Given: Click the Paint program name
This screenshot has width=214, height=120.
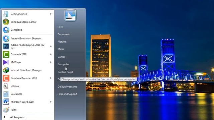Looking at the screenshot, I should (13, 110).
